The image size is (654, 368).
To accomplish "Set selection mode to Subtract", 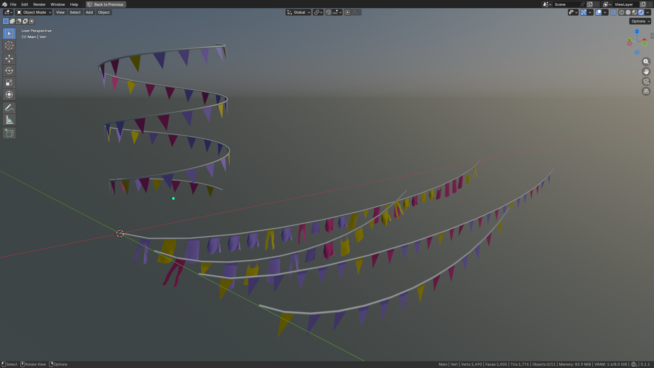I will tap(19, 21).
